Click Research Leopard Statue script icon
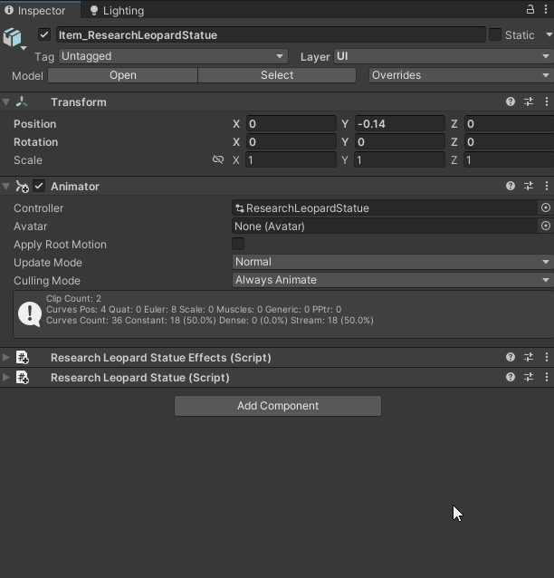The height and width of the screenshot is (578, 554). coord(23,377)
